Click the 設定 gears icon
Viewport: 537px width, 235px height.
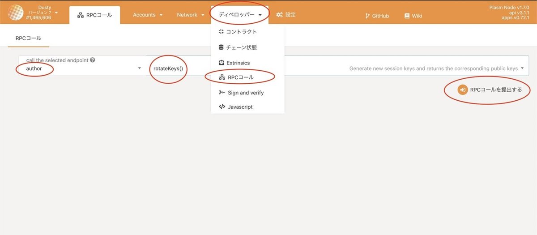pos(280,15)
